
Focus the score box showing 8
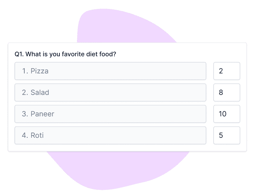[227, 92]
